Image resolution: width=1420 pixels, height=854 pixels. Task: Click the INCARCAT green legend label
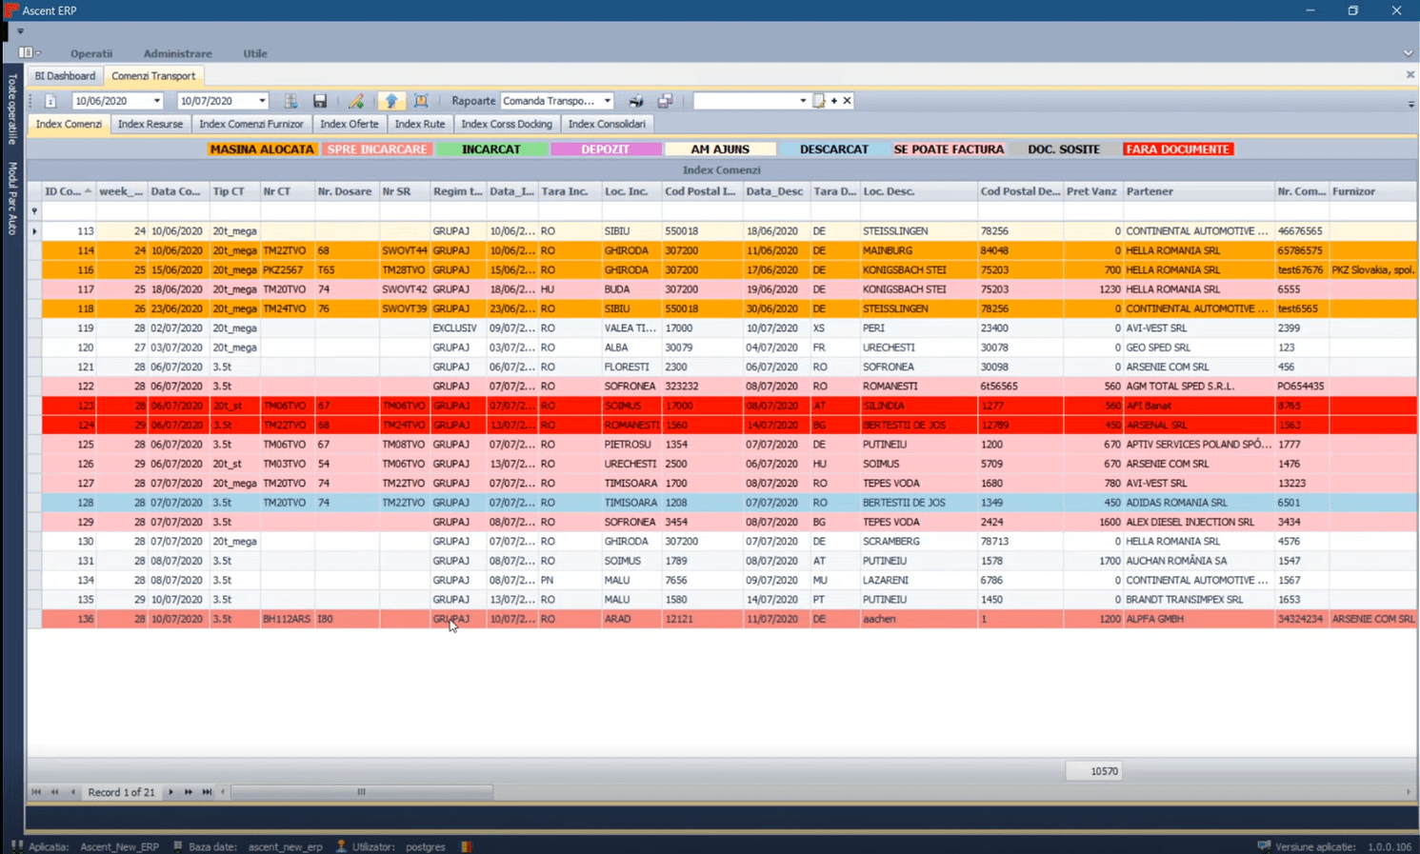click(x=491, y=149)
